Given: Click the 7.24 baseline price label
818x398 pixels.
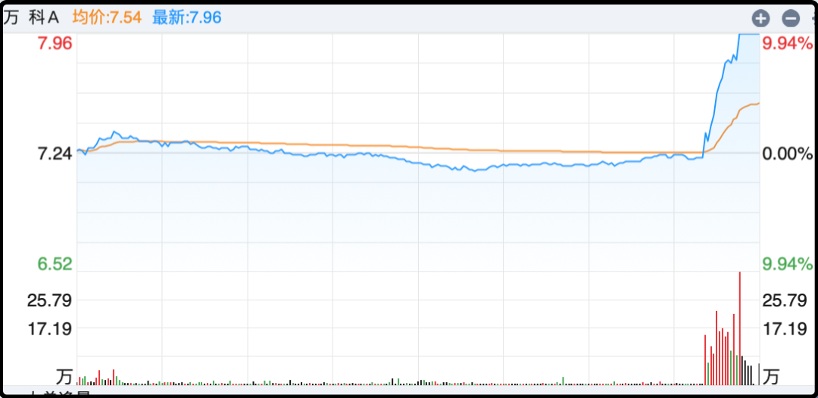Looking at the screenshot, I should pyautogui.click(x=55, y=154).
